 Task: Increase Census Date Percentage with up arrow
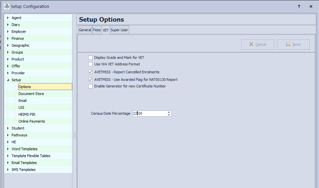coord(169,112)
